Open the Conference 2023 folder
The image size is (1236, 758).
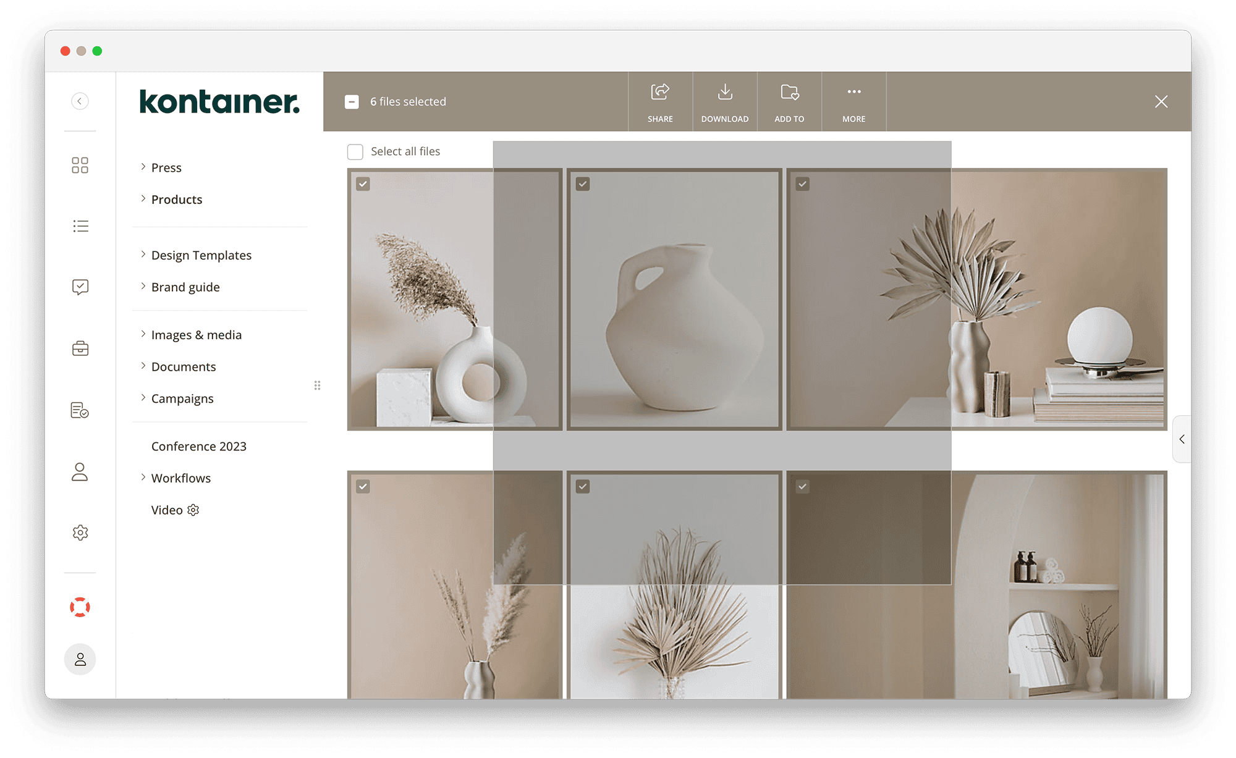click(x=198, y=446)
